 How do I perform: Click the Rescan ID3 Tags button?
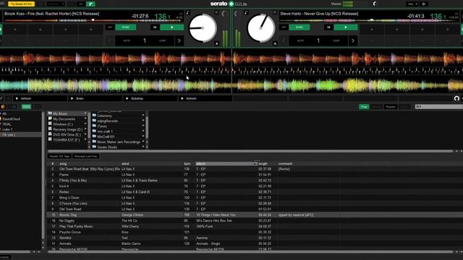click(59, 156)
